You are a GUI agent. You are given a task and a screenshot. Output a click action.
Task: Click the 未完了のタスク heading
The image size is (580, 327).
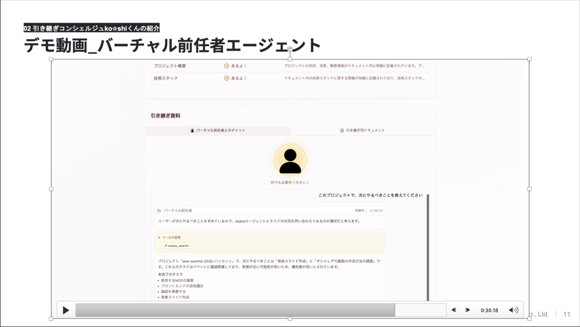[170, 274]
